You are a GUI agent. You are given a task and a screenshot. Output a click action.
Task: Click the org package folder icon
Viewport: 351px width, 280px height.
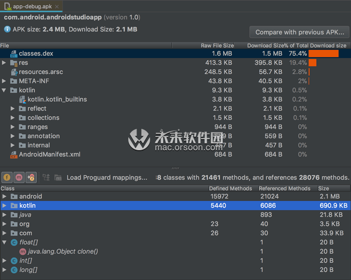point(14,224)
